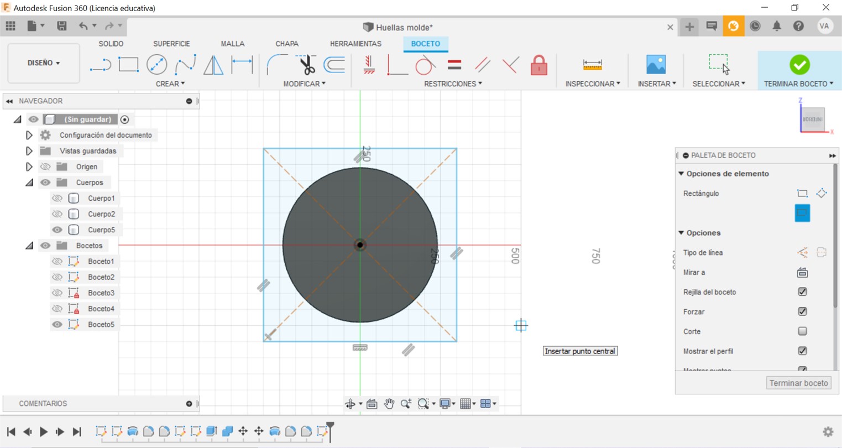Select the Sketch Dimension tool
The image size is (842, 448).
[242, 65]
